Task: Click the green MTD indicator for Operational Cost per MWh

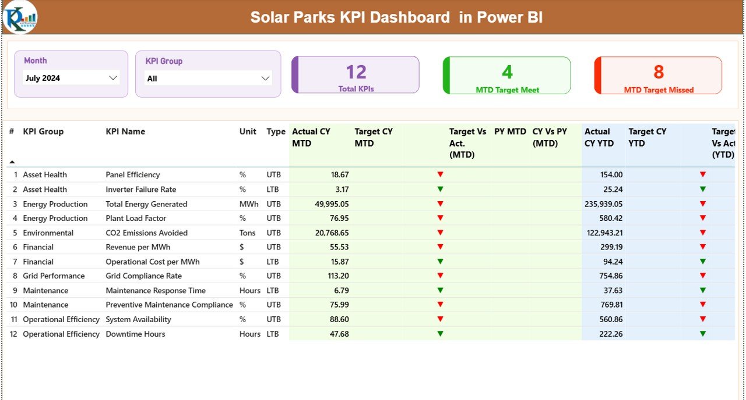Action: [x=441, y=261]
